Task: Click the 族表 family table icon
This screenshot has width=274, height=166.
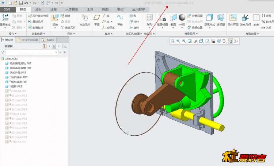Action: pyautogui.click(x=256, y=18)
